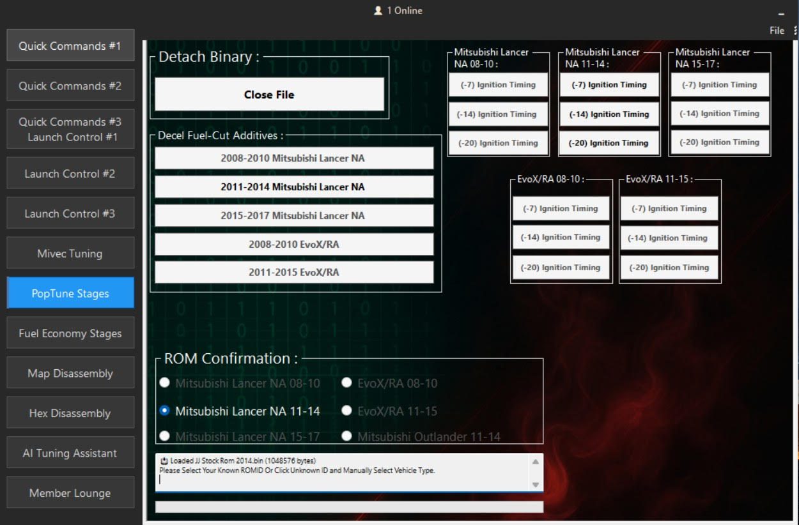Open the File menu
Screen dimensions: 799x525
pos(777,30)
